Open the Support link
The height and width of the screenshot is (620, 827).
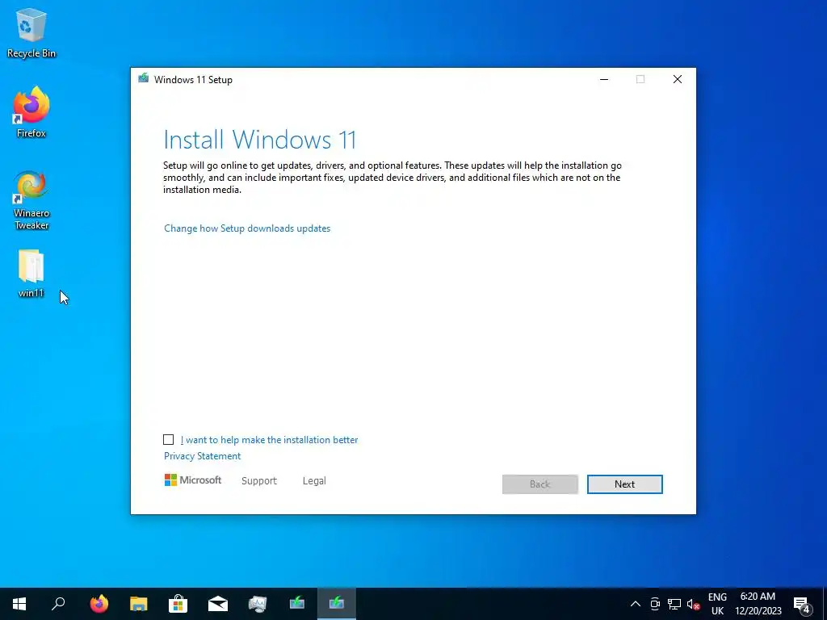coord(259,481)
